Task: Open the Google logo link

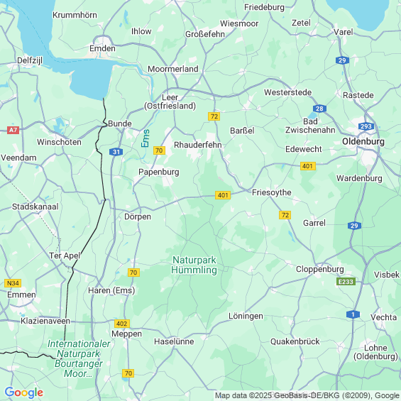Action: 24,392
